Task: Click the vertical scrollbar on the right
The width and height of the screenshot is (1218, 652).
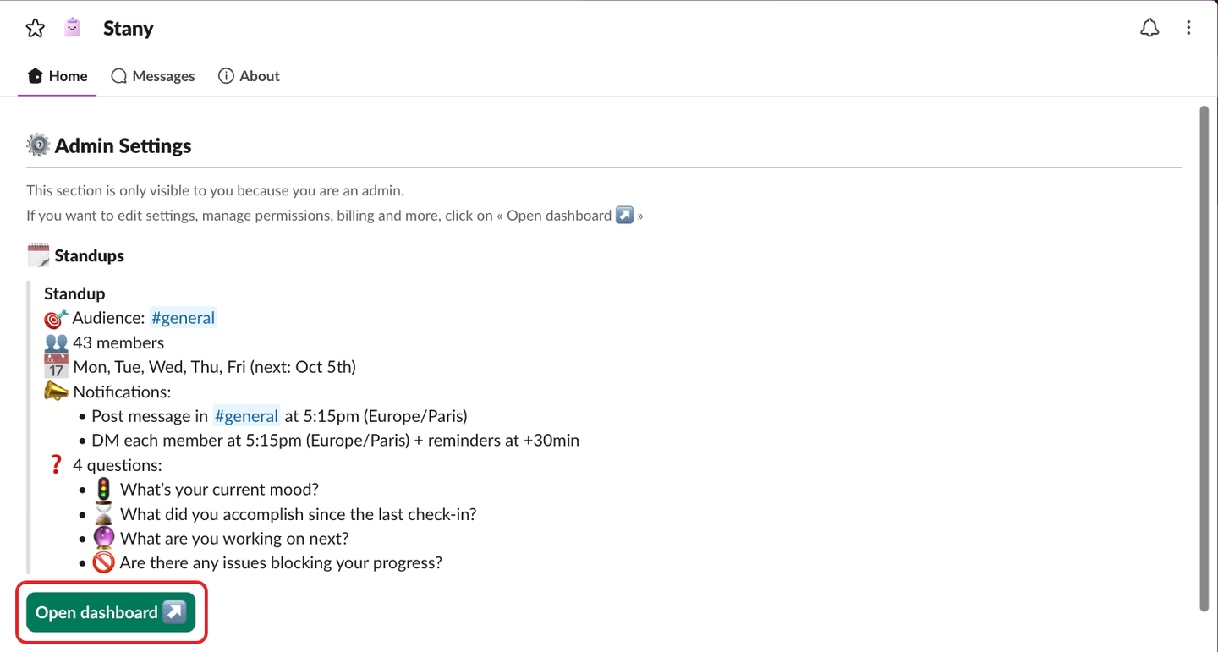Action: pos(1204,358)
